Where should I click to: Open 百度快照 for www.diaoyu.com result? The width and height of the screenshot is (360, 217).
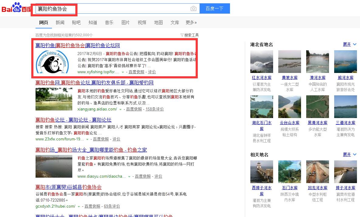click(x=143, y=176)
